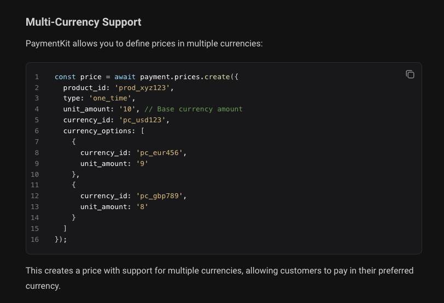
Task: Copy the code block with the copy icon
Action: [x=410, y=74]
